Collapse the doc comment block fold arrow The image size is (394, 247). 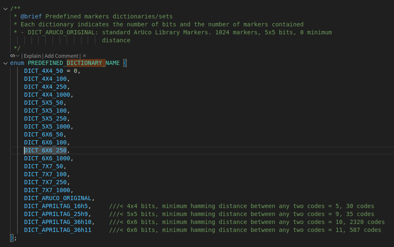[5, 8]
